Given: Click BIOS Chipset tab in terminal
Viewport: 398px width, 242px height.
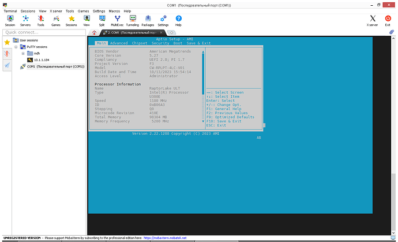Looking at the screenshot, I should click(x=140, y=43).
